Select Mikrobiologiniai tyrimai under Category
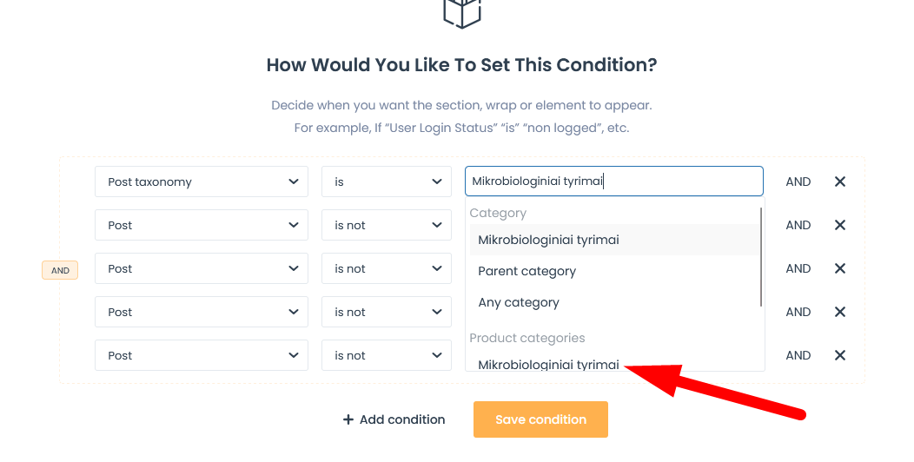The image size is (914, 462). click(x=548, y=240)
